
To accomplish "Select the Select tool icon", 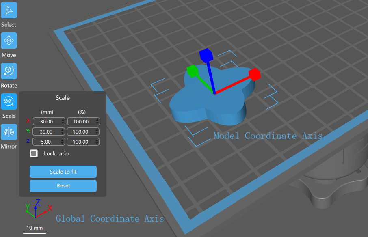I will pos(9,10).
